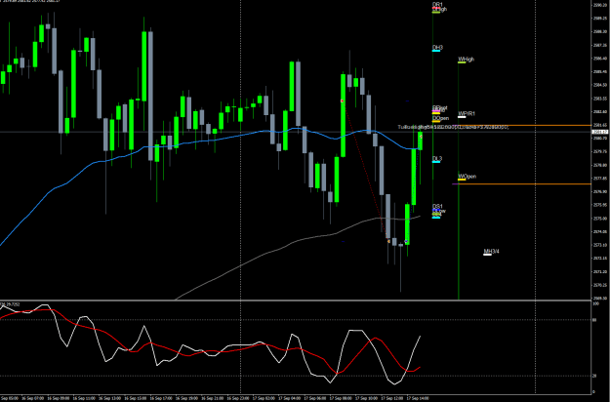
Task: Click the 16 Sep 13:00 time axis label
Action: [109, 398]
